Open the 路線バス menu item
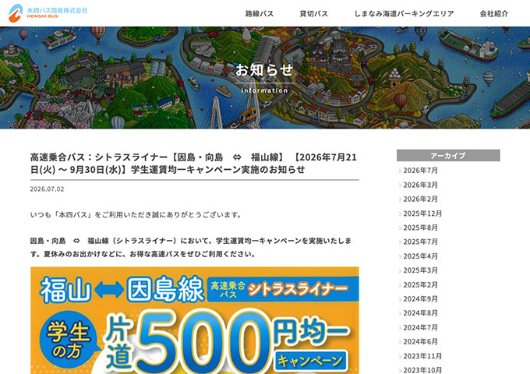The height and width of the screenshot is (374, 530). pyautogui.click(x=260, y=14)
